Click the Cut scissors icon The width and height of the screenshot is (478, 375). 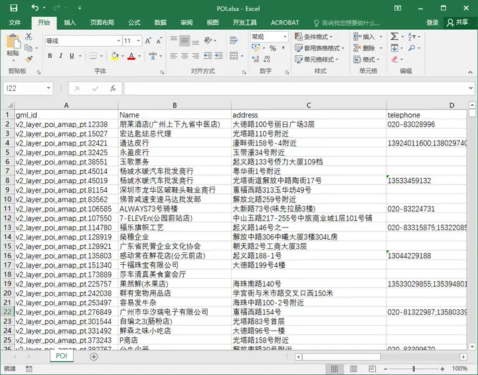coord(29,37)
